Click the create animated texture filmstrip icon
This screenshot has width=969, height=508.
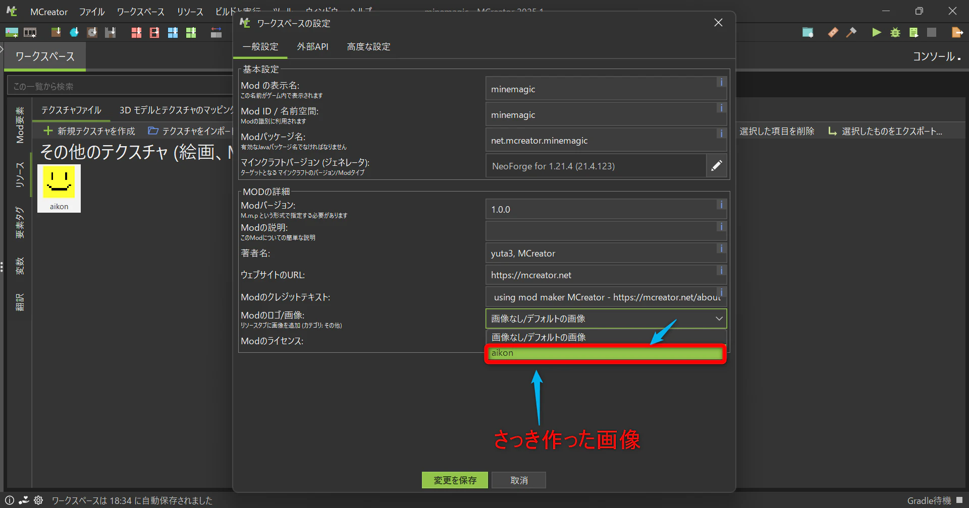pyautogui.click(x=30, y=33)
